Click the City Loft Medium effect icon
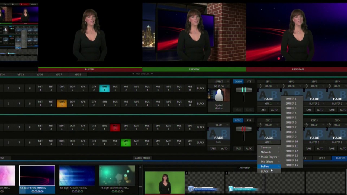The width and height of the screenshot is (347, 195). tap(219, 95)
